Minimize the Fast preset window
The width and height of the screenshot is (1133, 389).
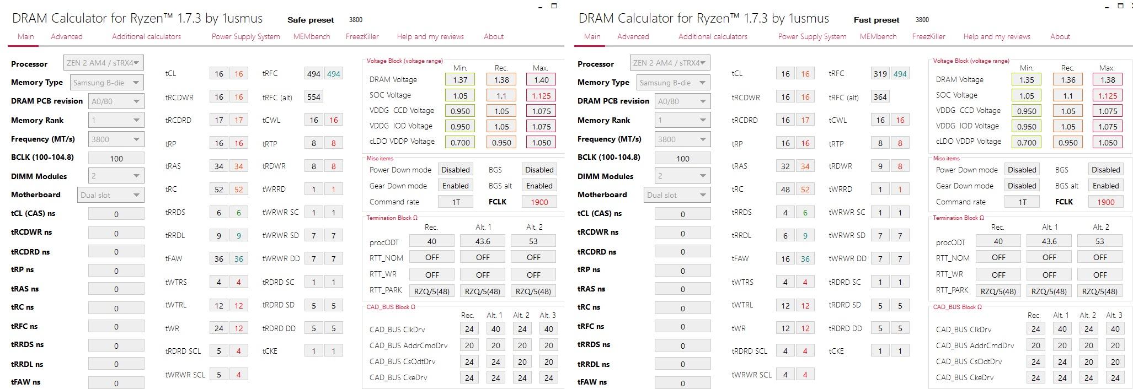click(1107, 7)
